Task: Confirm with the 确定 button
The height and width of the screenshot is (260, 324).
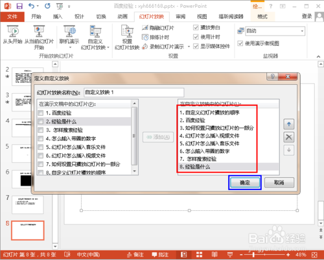Action: (x=245, y=182)
